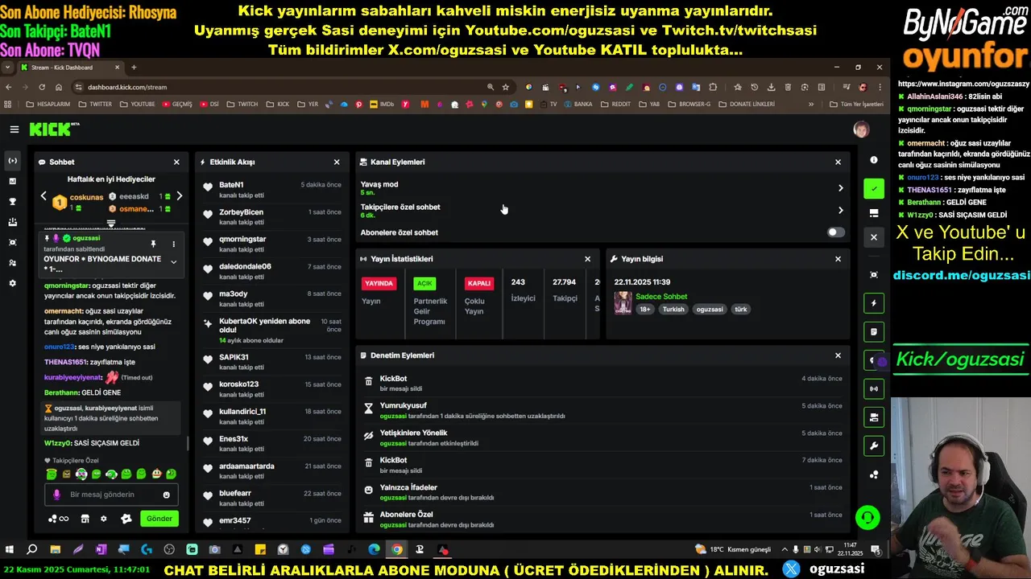This screenshot has height=579, width=1031.
Task: Click the Kick logo
Action: click(55, 129)
